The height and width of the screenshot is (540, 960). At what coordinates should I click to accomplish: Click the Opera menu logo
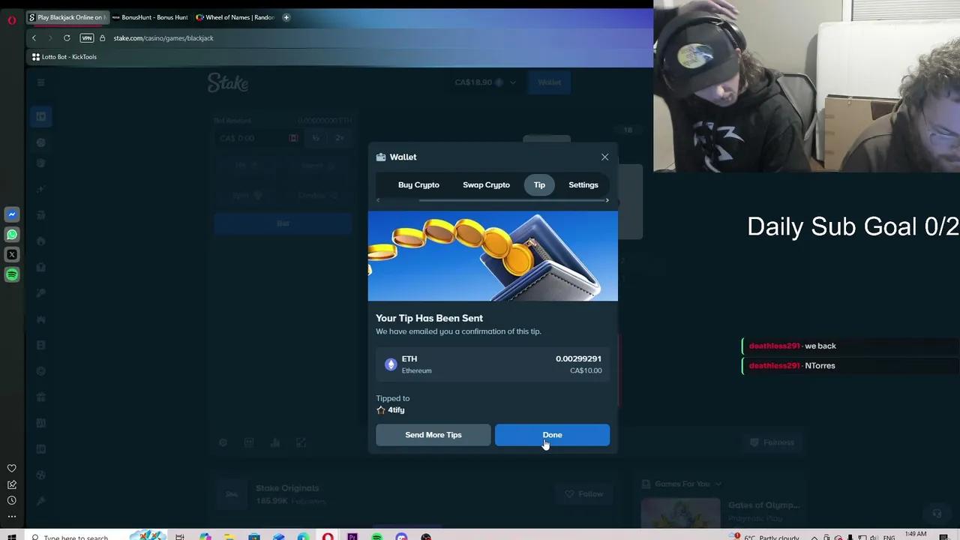(x=12, y=20)
